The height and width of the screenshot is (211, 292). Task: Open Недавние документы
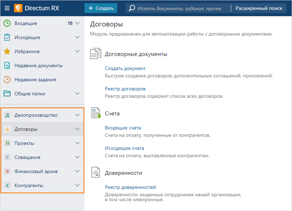39,66
